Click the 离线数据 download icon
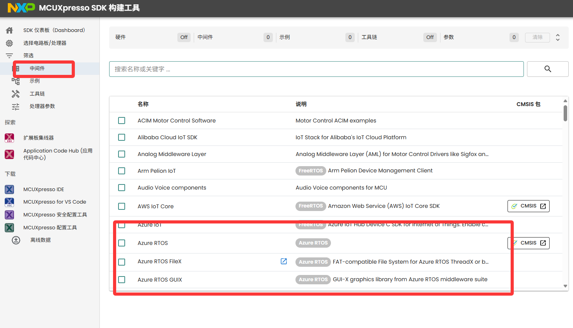The image size is (573, 328). (x=16, y=240)
